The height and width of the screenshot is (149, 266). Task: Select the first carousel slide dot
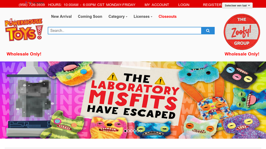125,131
